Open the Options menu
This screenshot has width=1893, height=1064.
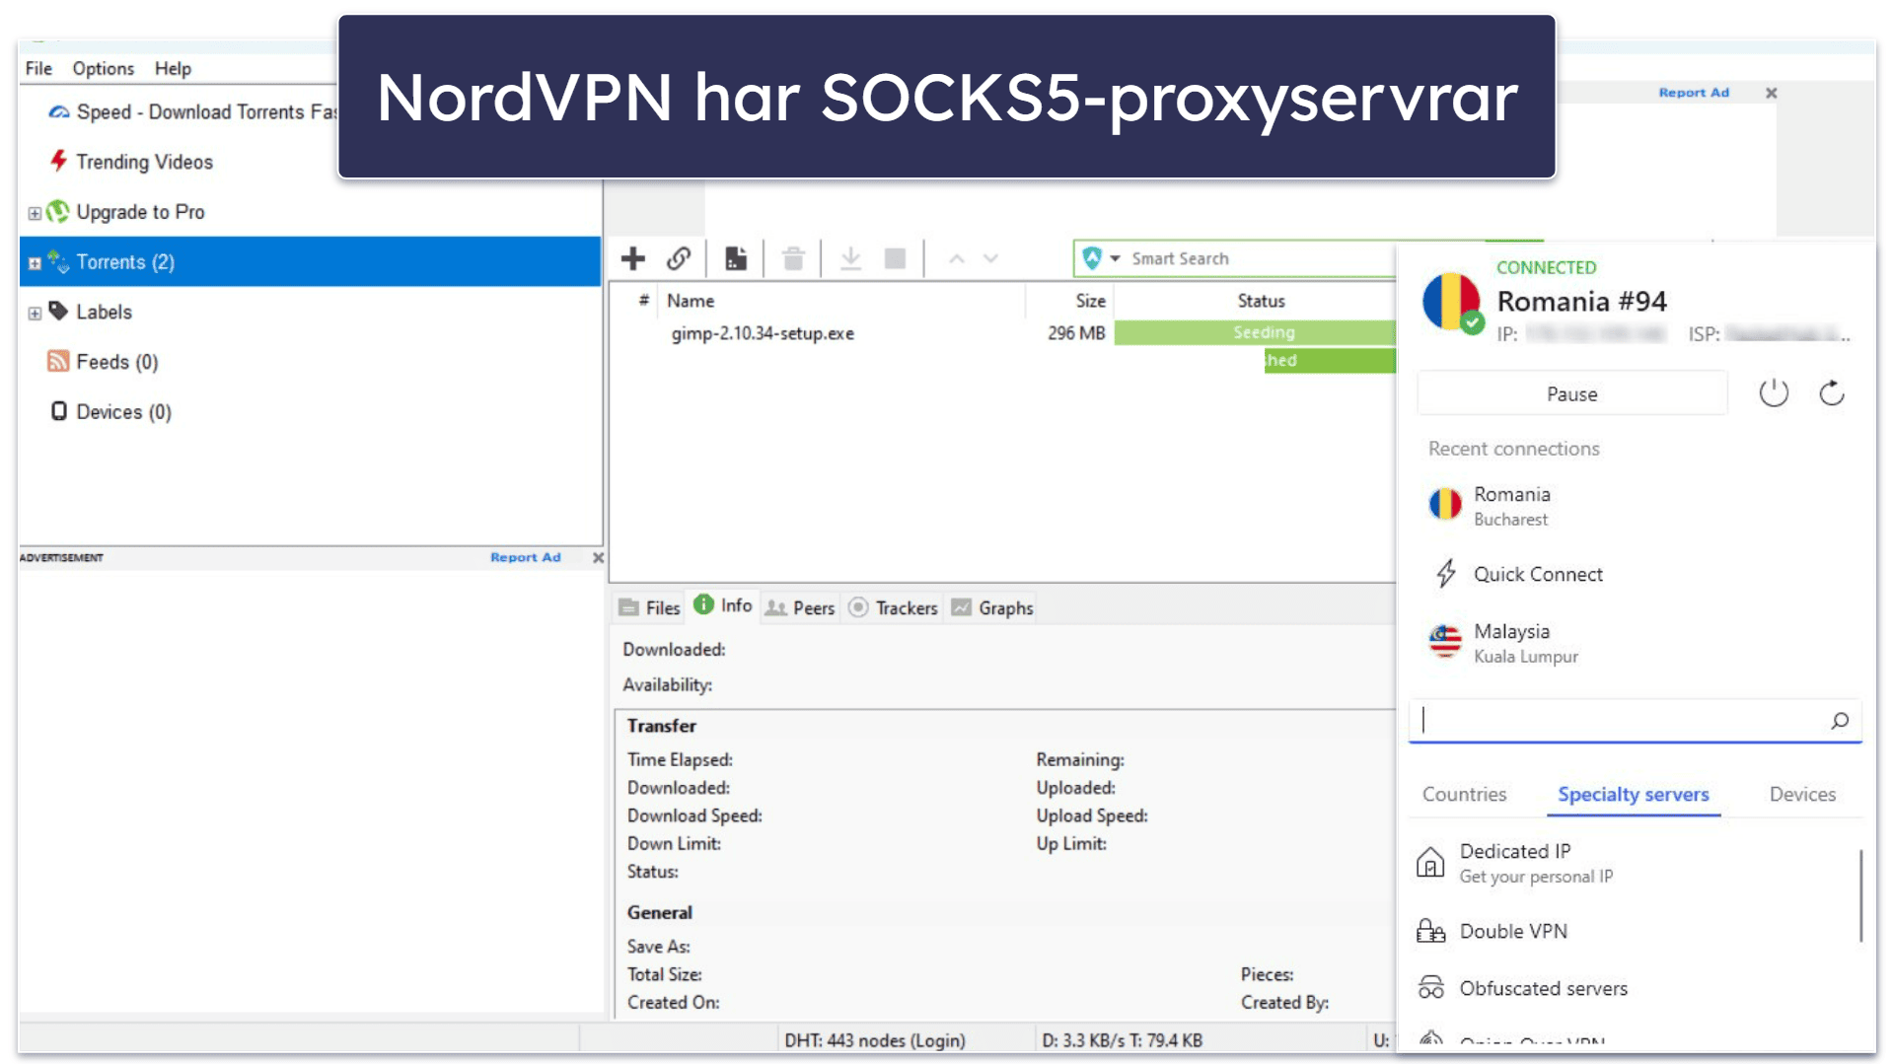pos(103,68)
